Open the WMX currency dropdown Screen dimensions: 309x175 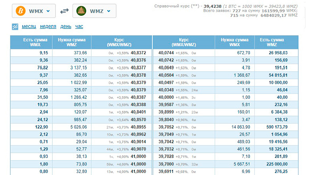34,11
